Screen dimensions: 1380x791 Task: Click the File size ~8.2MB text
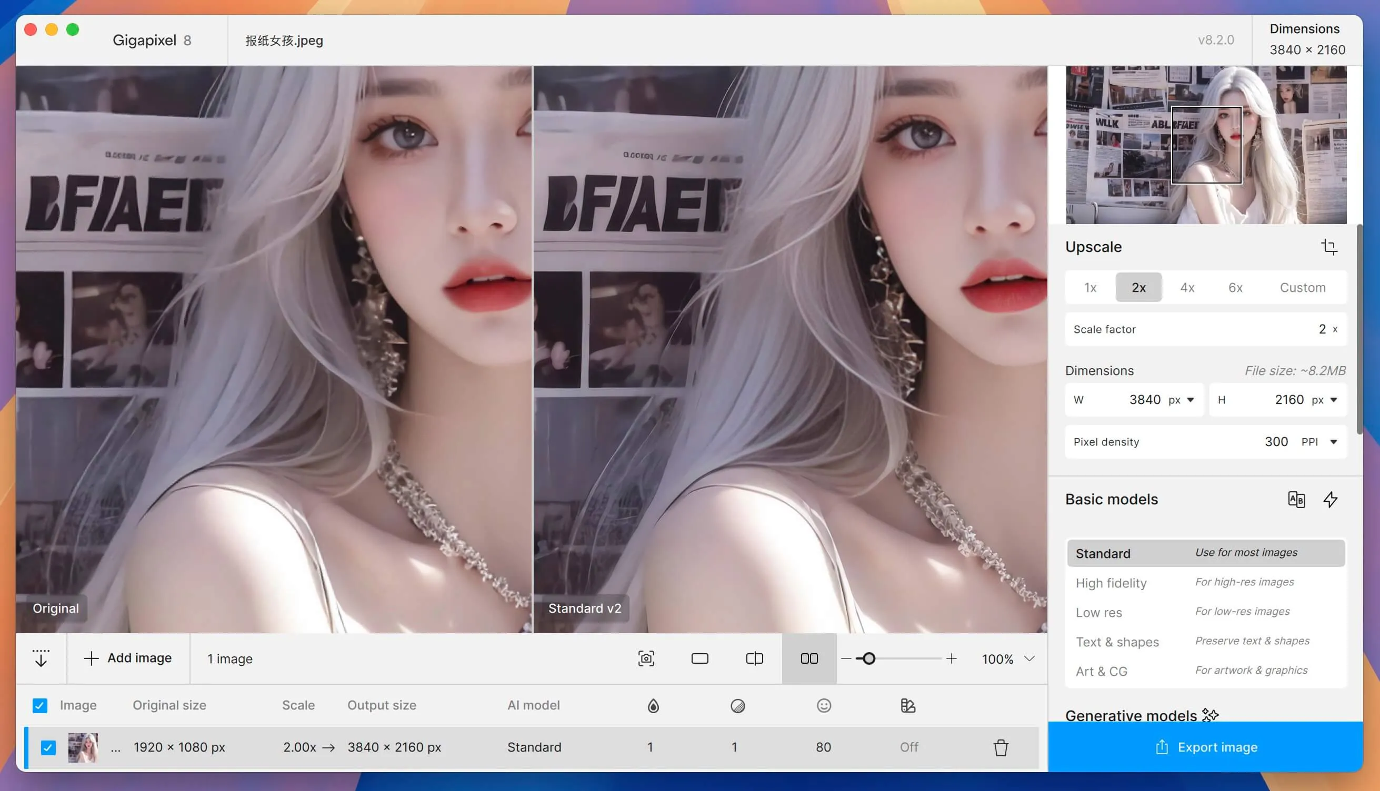pos(1295,370)
